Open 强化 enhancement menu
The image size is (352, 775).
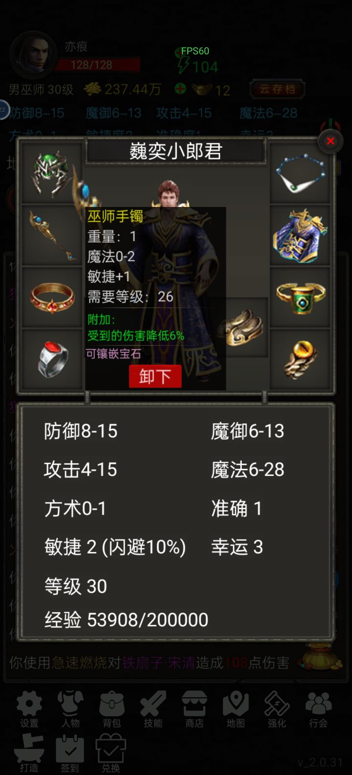[x=277, y=709]
